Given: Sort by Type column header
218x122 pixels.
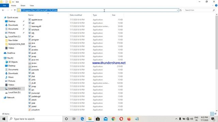Looking at the screenshot, I should coord(95,15).
